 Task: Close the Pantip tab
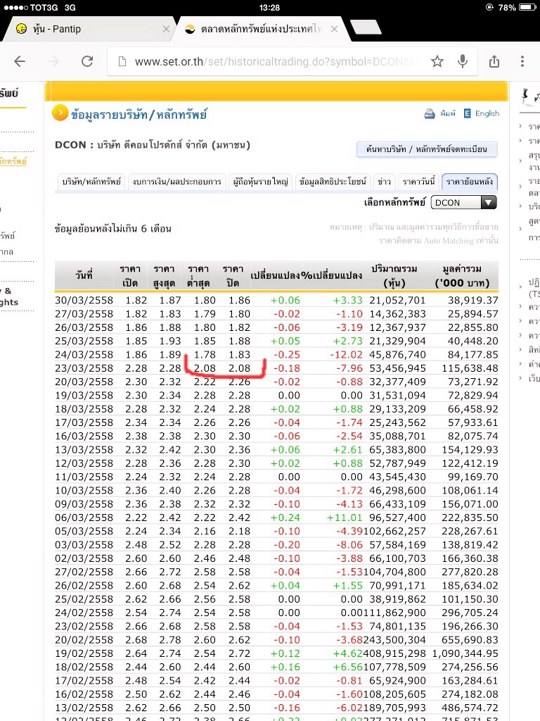(166, 29)
